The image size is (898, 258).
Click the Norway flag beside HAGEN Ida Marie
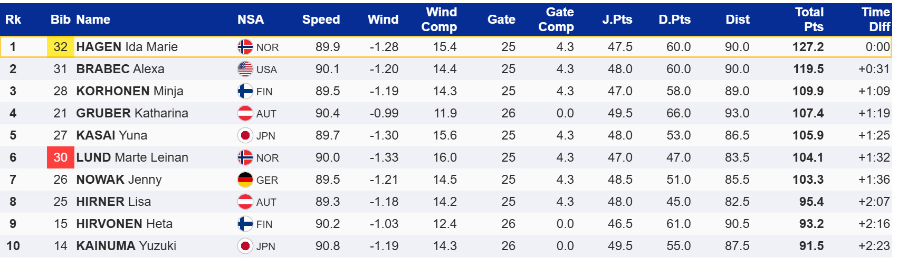[245, 47]
